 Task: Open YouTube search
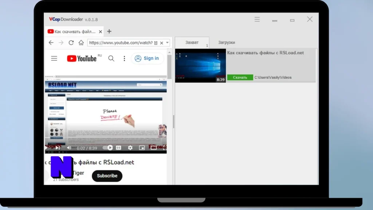[x=111, y=58]
